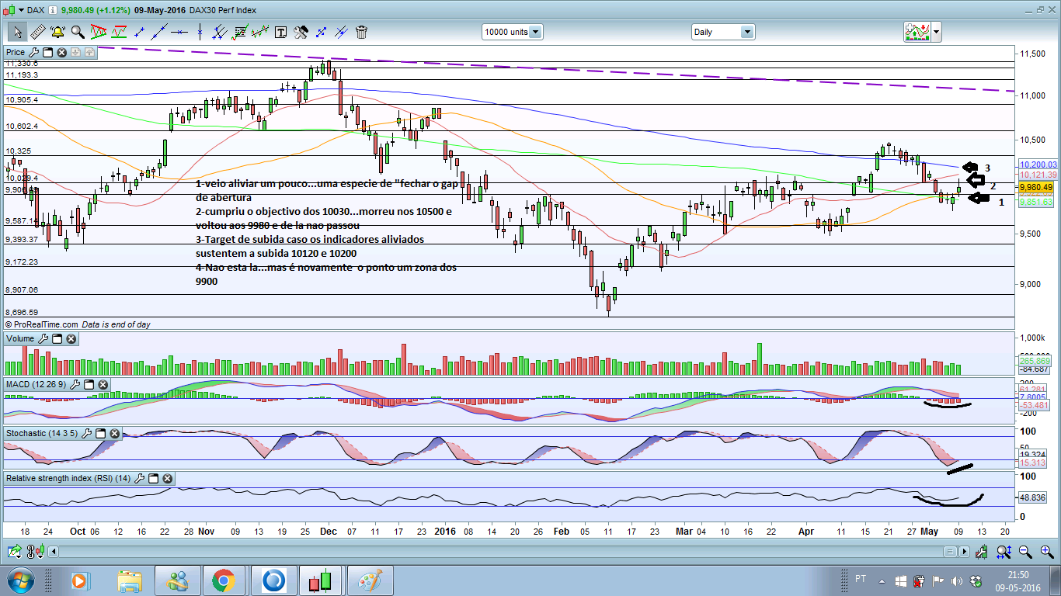Select the horizontal line drawing tool
The height and width of the screenshot is (596, 1061).
[179, 32]
